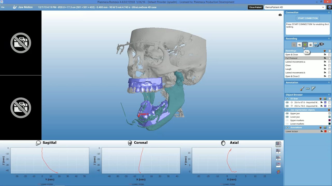Screen dimensions: 332x186
Task: Open the File menu
Action: [3, 7]
